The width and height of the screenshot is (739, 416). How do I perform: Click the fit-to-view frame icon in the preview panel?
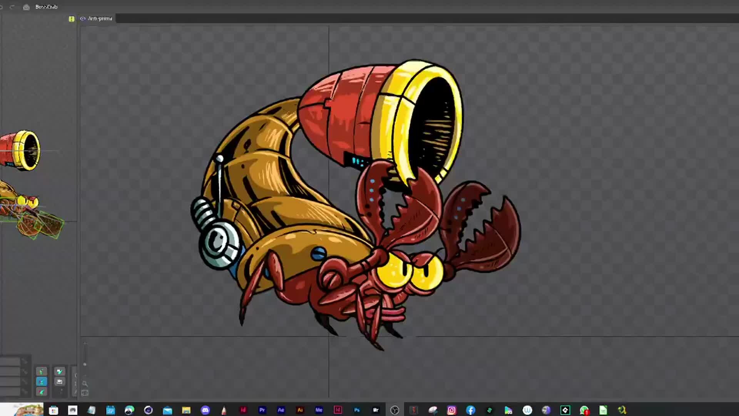[x=85, y=393]
